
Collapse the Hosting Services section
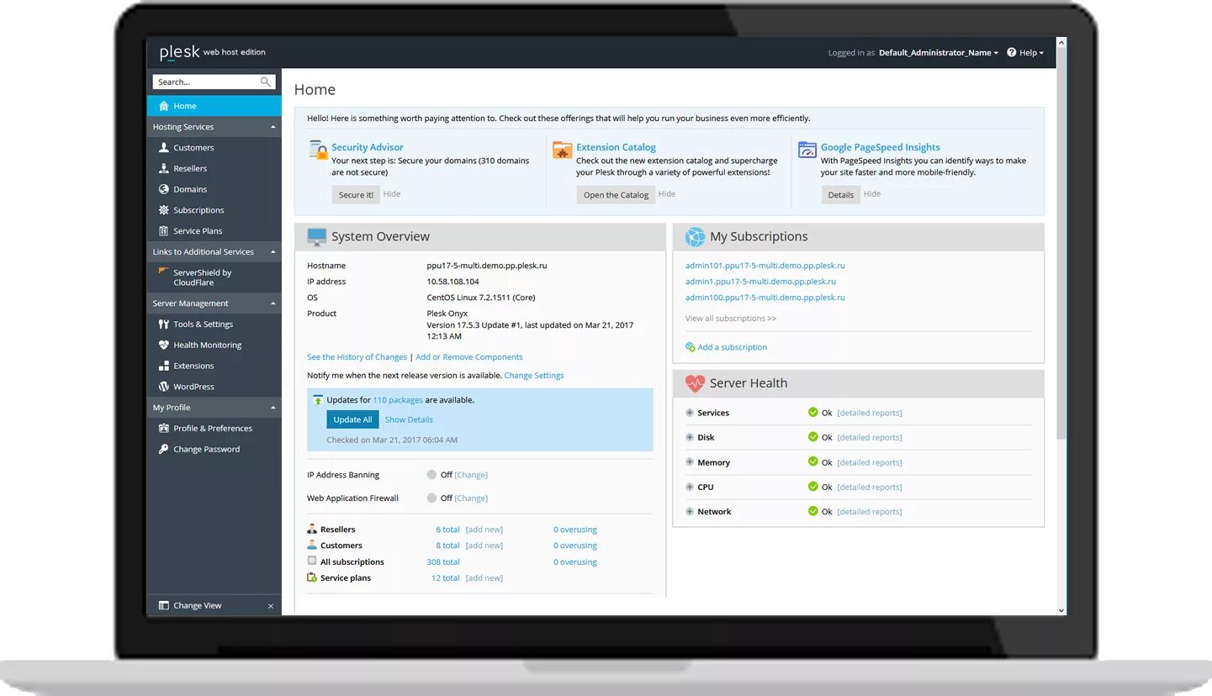coord(273,126)
